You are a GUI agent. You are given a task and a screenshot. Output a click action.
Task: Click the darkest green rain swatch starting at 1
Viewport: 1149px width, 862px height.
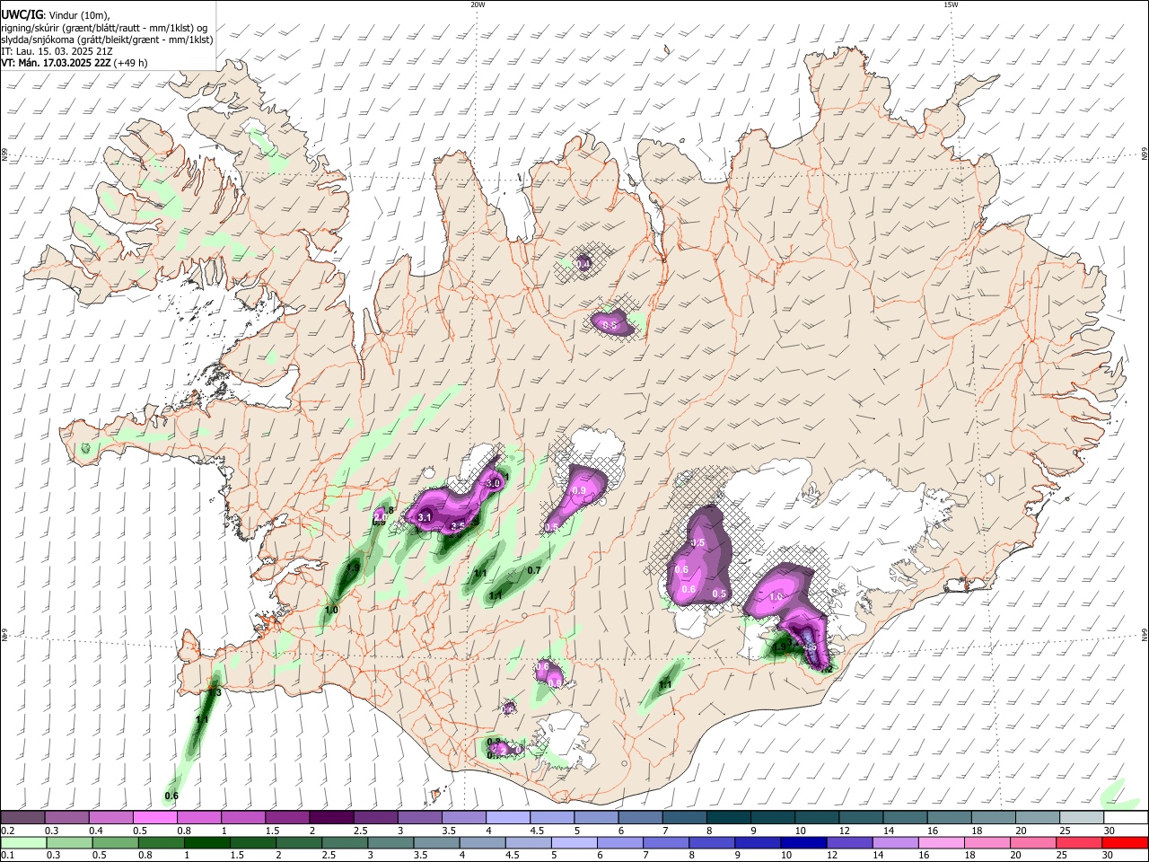[x=206, y=842]
